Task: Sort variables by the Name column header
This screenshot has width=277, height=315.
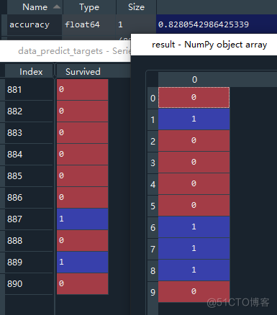Action: pyautogui.click(x=35, y=7)
